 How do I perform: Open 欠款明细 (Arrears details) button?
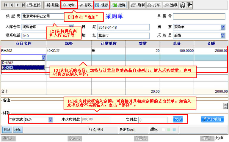[212, 119]
